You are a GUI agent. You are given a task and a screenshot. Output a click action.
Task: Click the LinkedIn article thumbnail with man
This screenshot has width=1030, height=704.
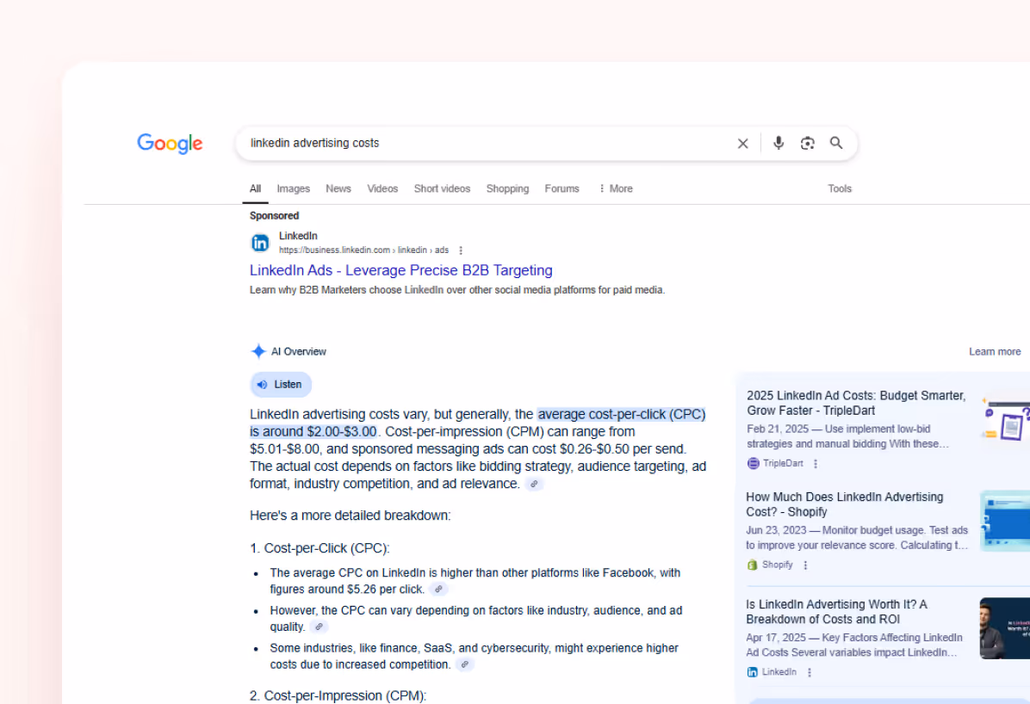click(x=1005, y=628)
